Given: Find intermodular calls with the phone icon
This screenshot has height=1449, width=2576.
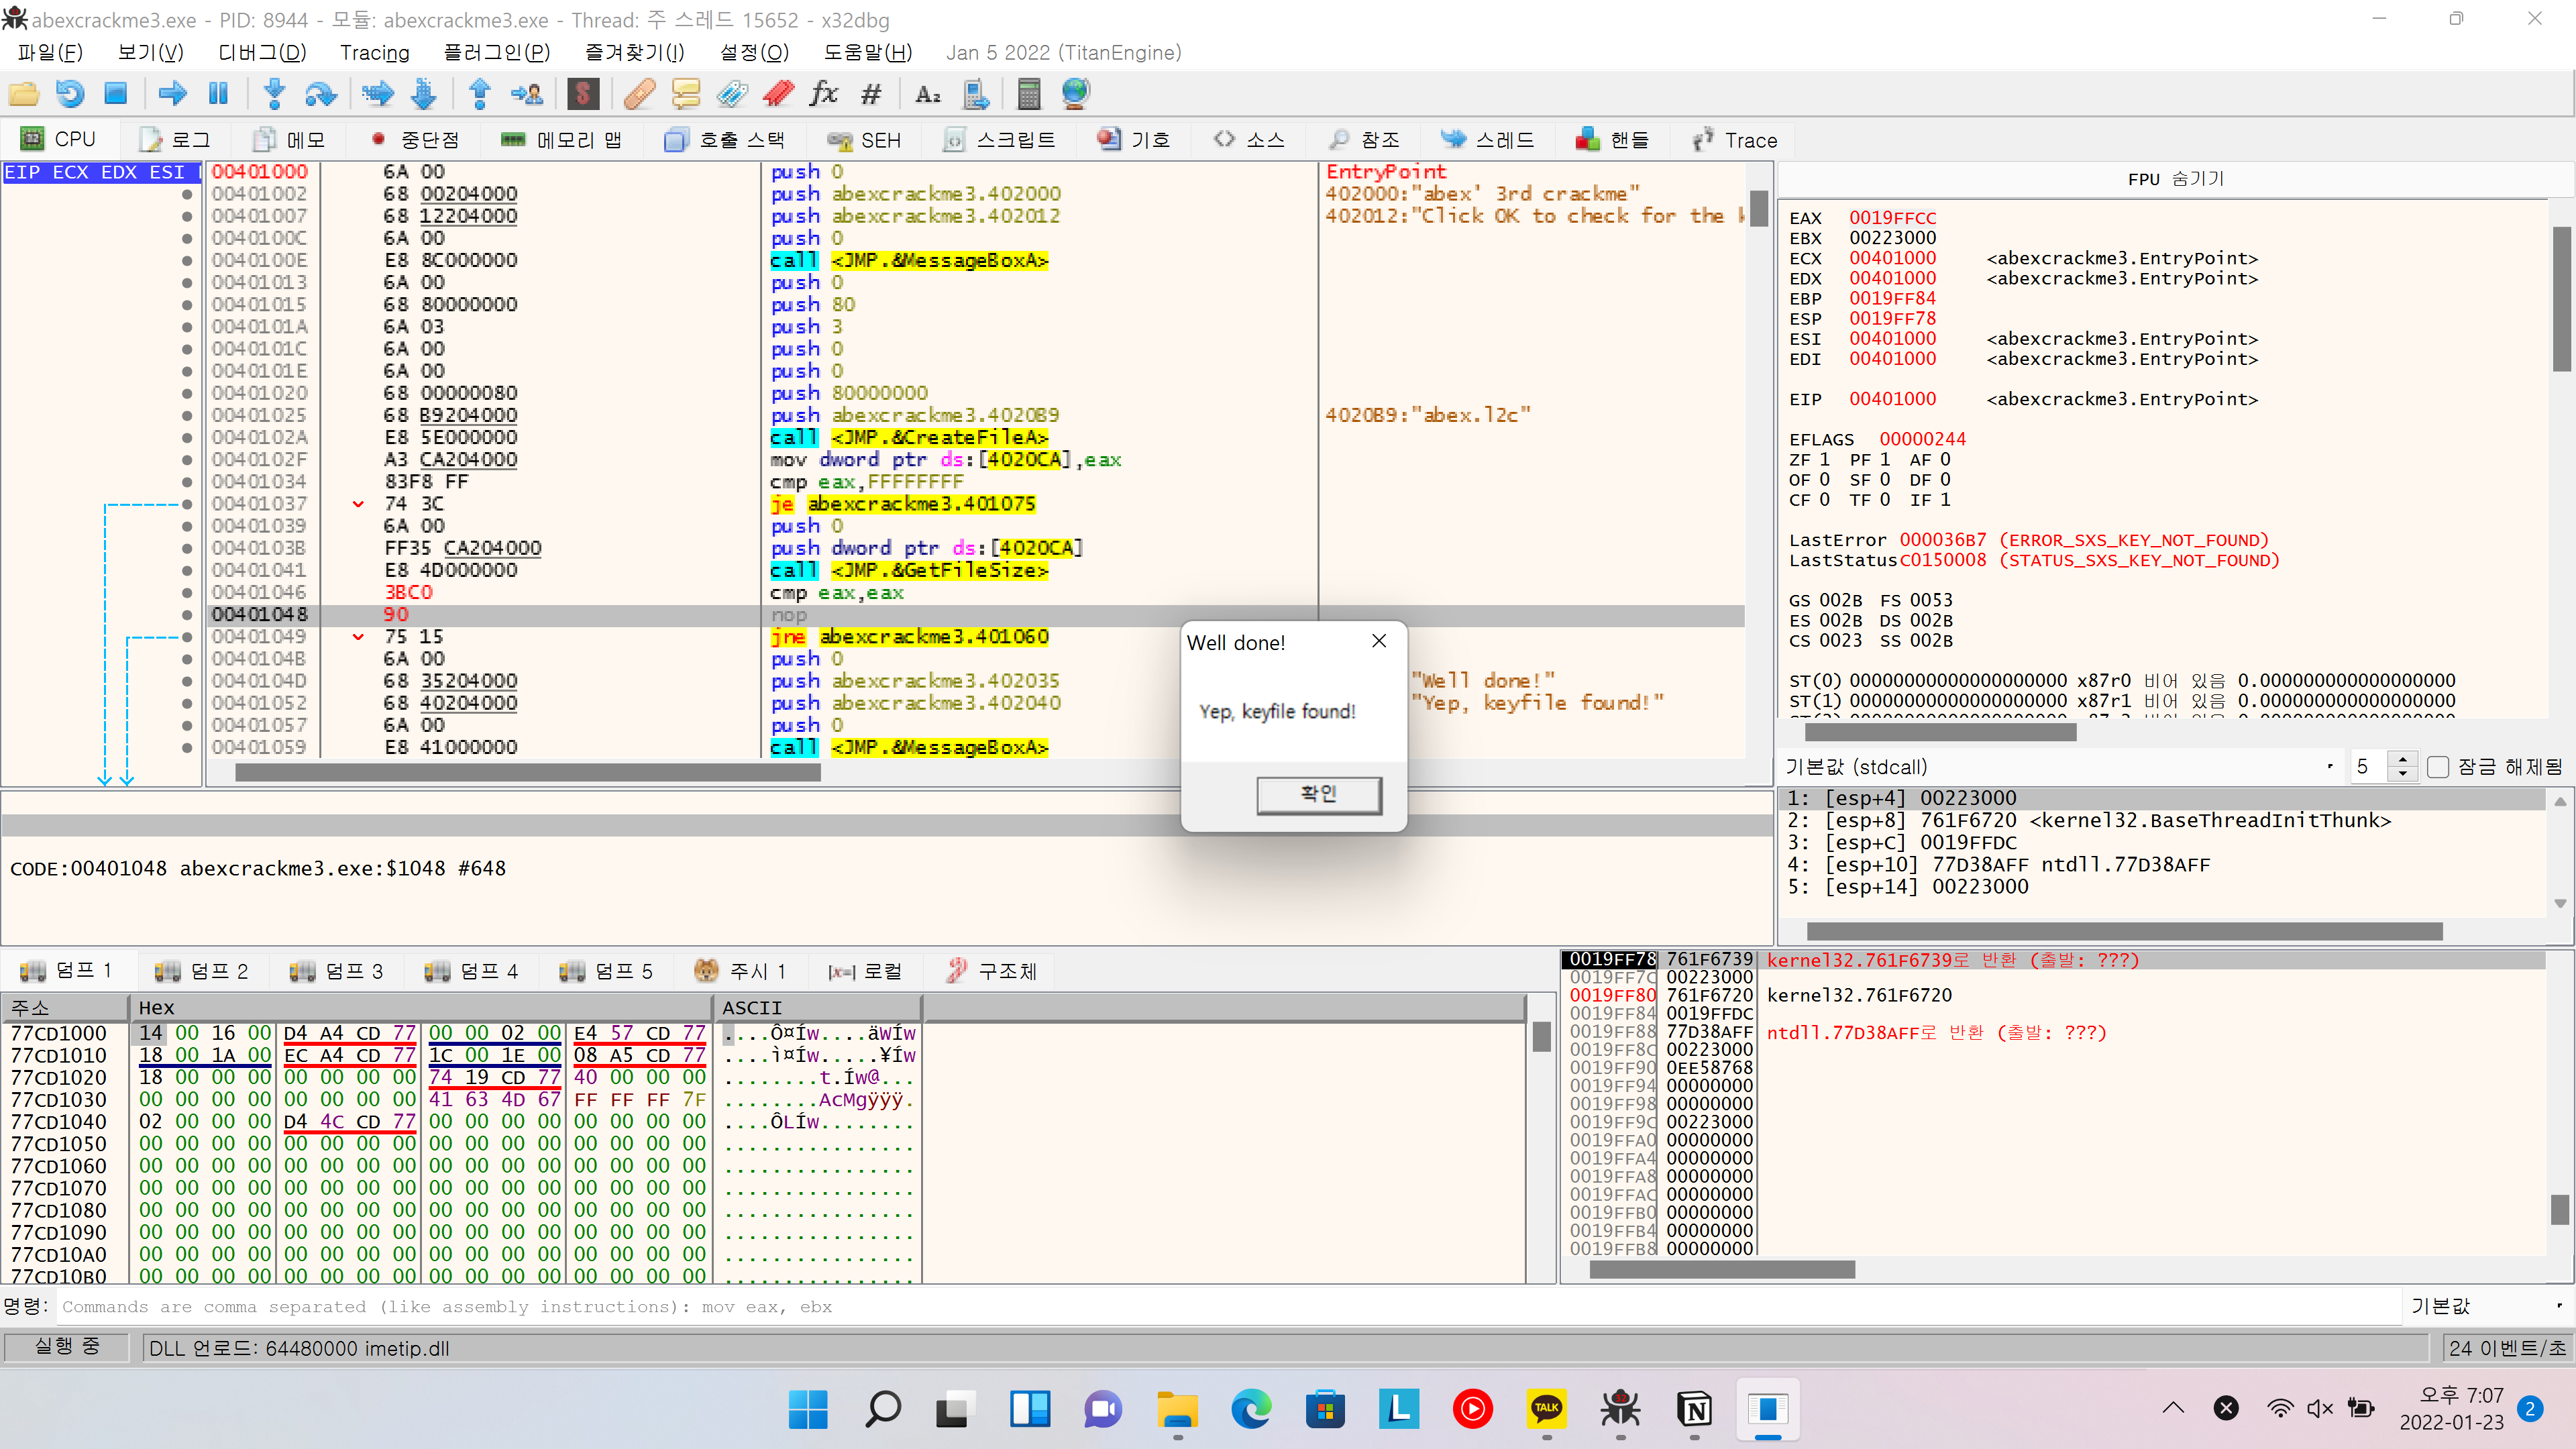Looking at the screenshot, I should point(975,94).
